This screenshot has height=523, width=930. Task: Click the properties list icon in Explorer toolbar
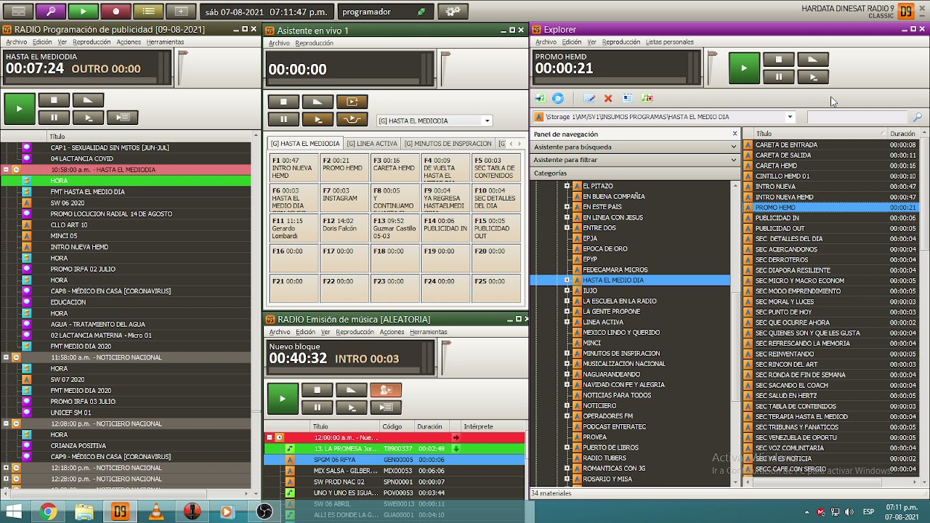pyautogui.click(x=628, y=98)
